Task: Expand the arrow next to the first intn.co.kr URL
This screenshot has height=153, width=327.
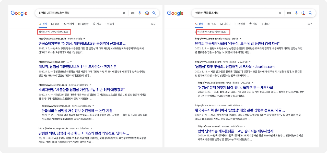Action: (x=242, y=105)
